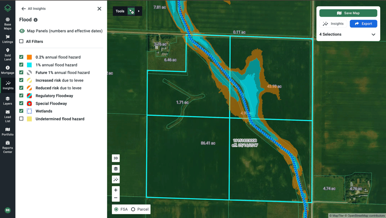This screenshot has width=386, height=218.
Task: Toggle Map Panels visibility eye icon
Action: click(22, 31)
